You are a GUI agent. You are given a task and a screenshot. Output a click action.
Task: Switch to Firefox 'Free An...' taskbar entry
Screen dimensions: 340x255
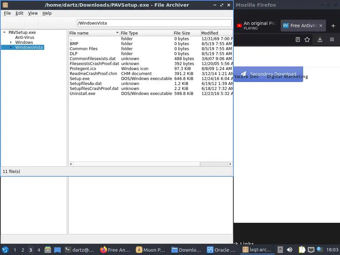point(115,250)
